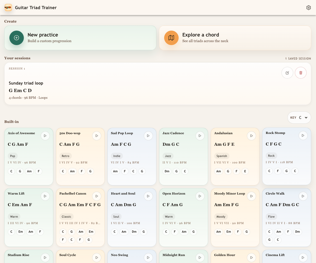
Task: Click the Guitar Triad Trainer app logo
Action: pos(8,8)
